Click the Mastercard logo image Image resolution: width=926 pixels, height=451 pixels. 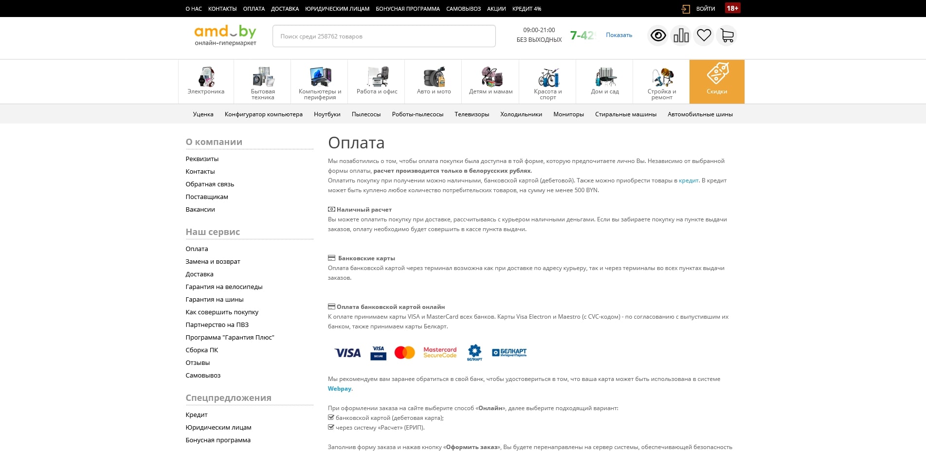[404, 353]
